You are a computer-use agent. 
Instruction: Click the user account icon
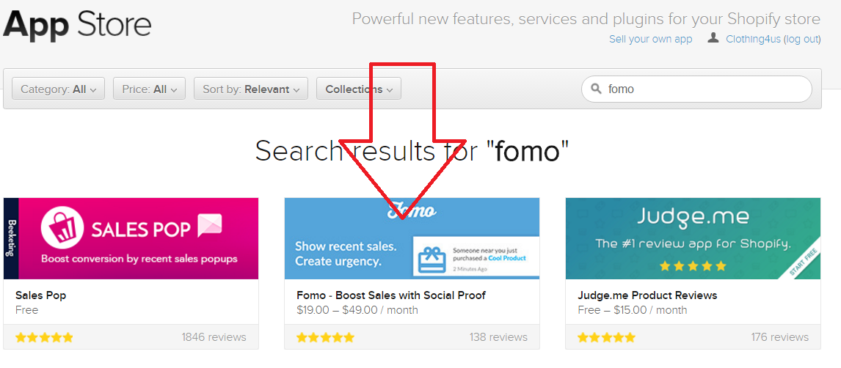point(713,38)
